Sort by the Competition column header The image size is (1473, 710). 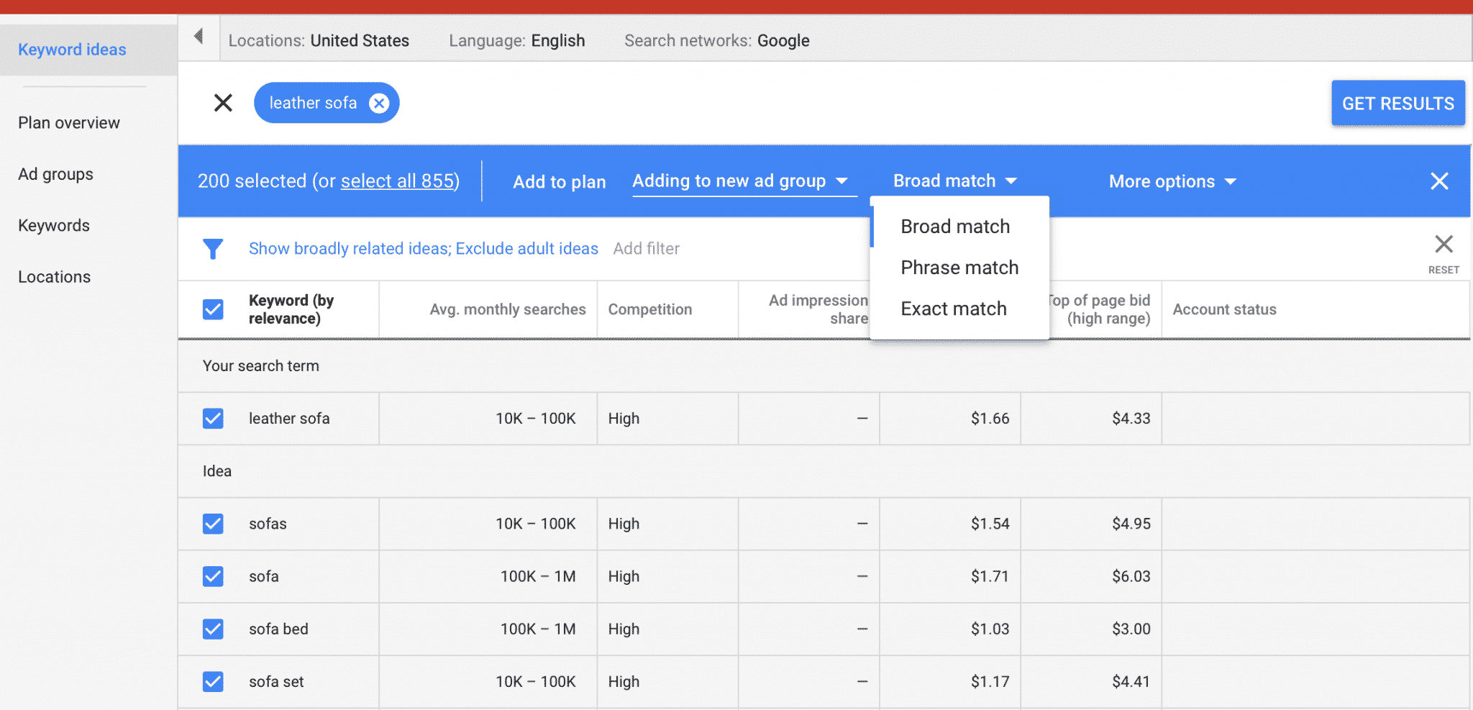pos(649,309)
